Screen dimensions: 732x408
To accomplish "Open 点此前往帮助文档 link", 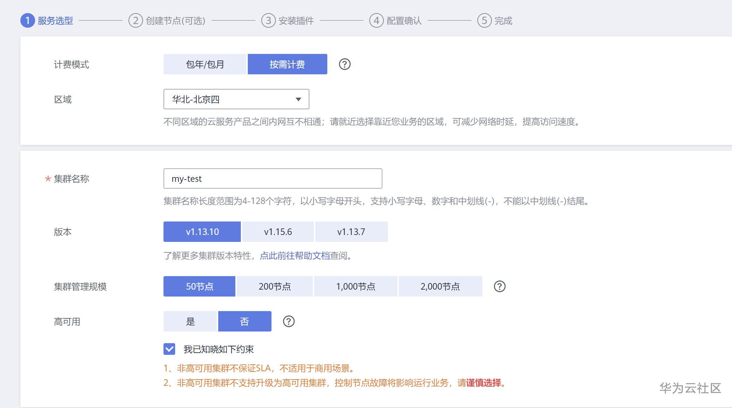I will click(x=294, y=256).
